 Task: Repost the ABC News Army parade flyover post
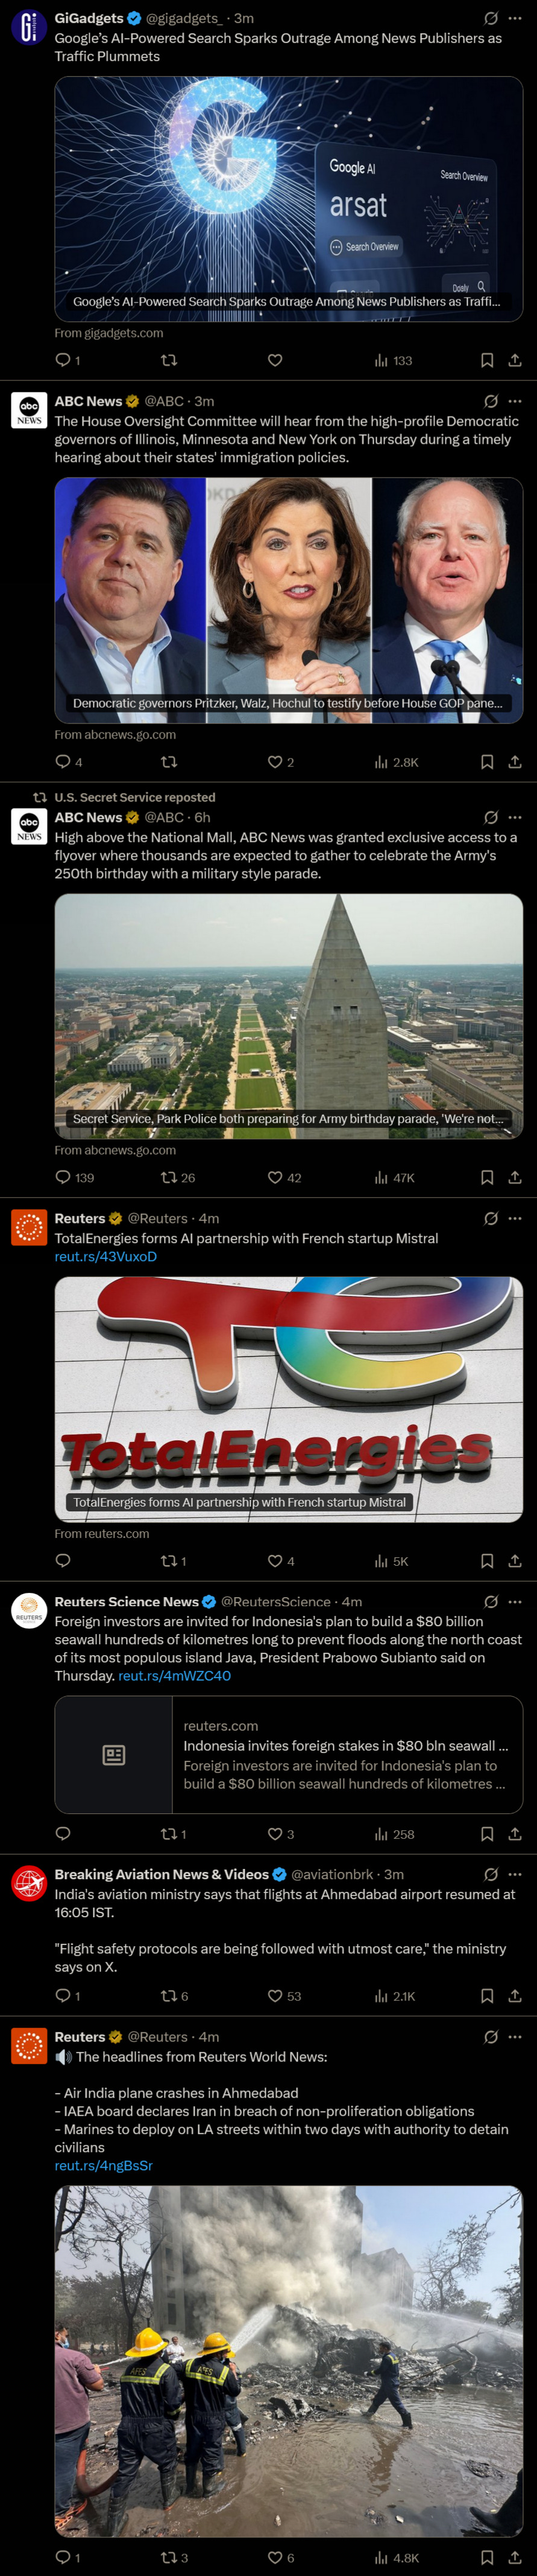click(178, 1177)
